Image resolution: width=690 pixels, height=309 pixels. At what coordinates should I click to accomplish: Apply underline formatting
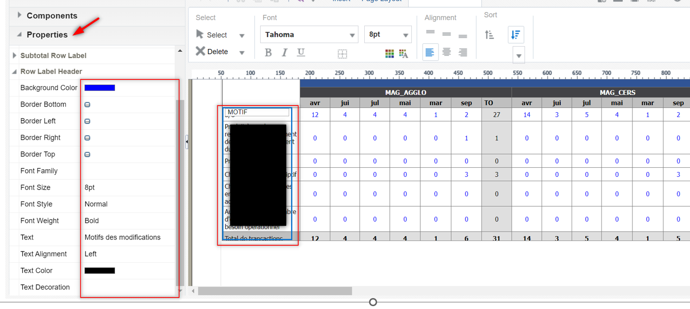point(301,53)
